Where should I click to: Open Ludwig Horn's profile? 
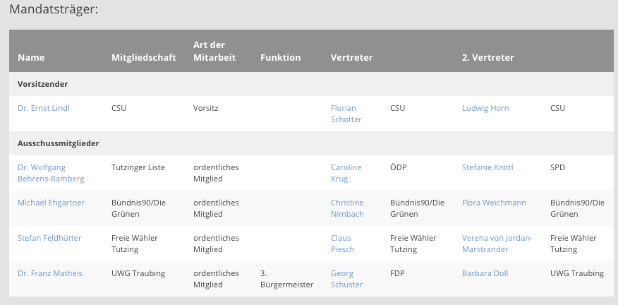[485, 108]
